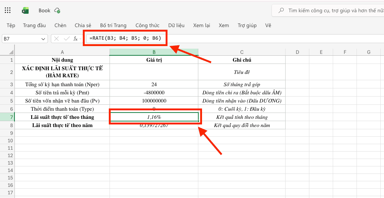Click the cell showing 0,139727267
Screen dimensions: 384x198
(154, 125)
